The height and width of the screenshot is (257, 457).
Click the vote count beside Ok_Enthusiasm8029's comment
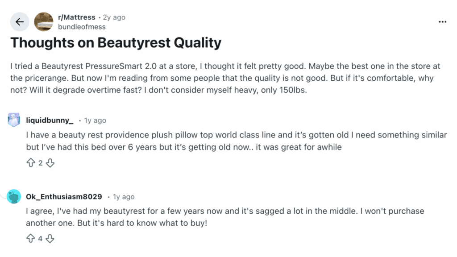pos(40,239)
